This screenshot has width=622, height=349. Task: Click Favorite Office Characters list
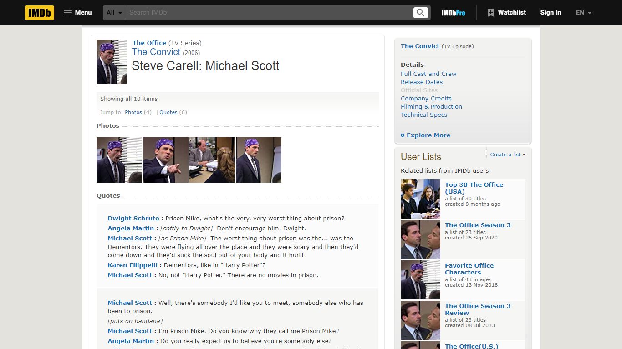[469, 269]
